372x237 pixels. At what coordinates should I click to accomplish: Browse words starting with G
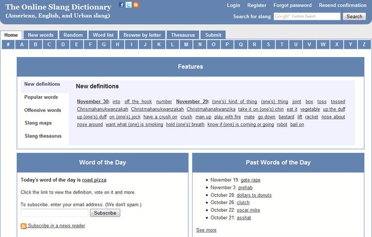coord(104,45)
